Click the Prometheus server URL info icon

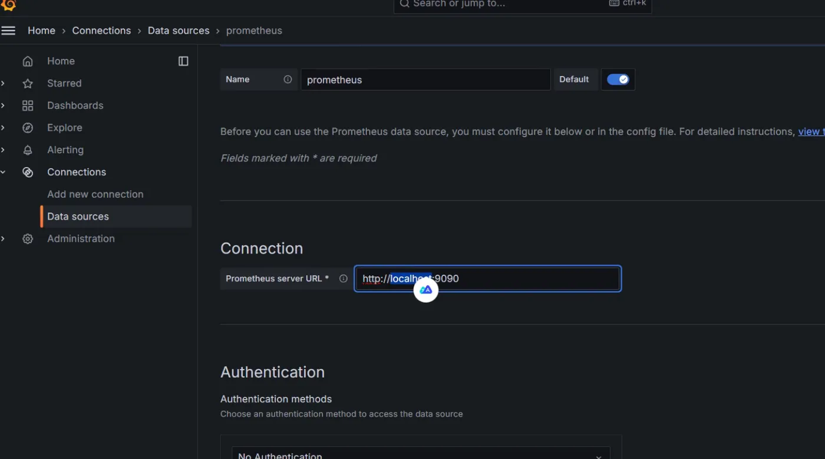[x=344, y=278]
